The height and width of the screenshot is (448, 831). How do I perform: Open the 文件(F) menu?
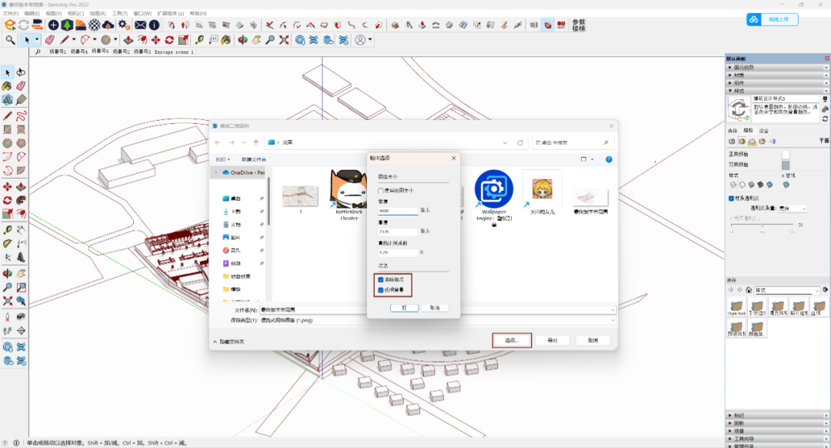(11, 13)
